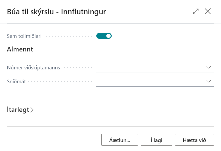The height and width of the screenshot is (151, 221).
Task: Collapse the Almennt section header
Action: point(20,49)
